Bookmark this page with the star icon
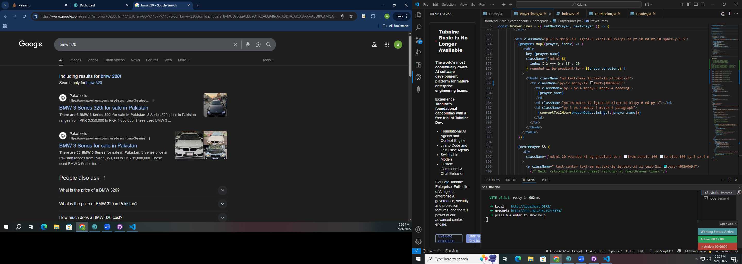The width and height of the screenshot is (742, 264). point(351,16)
